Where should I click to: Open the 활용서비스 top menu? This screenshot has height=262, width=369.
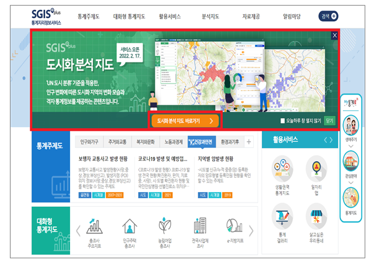pos(170,17)
